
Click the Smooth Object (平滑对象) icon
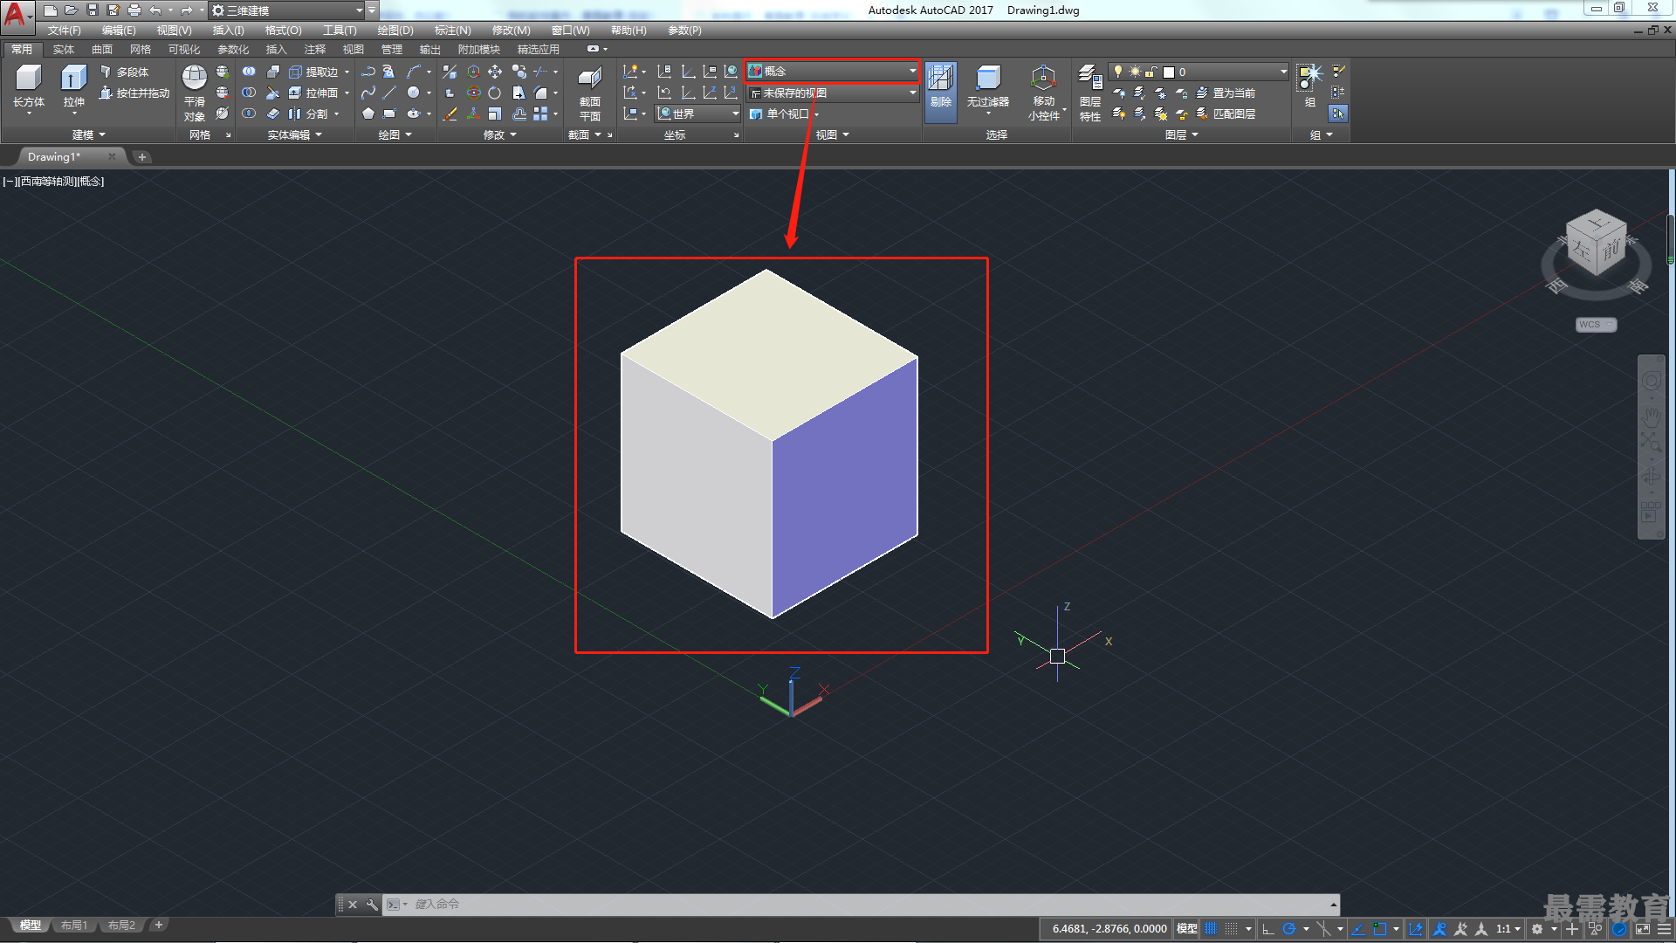195,93
